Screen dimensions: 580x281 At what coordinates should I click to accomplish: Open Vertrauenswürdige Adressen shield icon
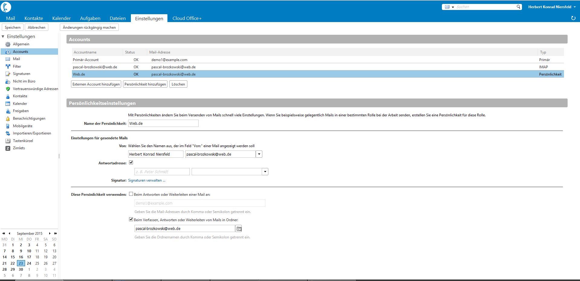[x=8, y=89]
